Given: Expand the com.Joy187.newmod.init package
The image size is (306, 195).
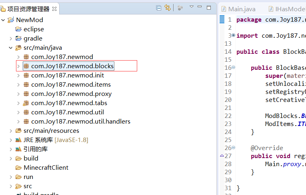Looking at the screenshot, I should pos(18,75).
